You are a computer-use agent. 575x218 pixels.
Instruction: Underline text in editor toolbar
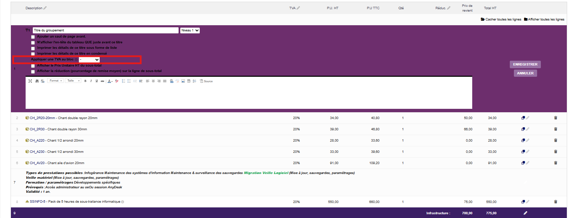pyautogui.click(x=97, y=81)
